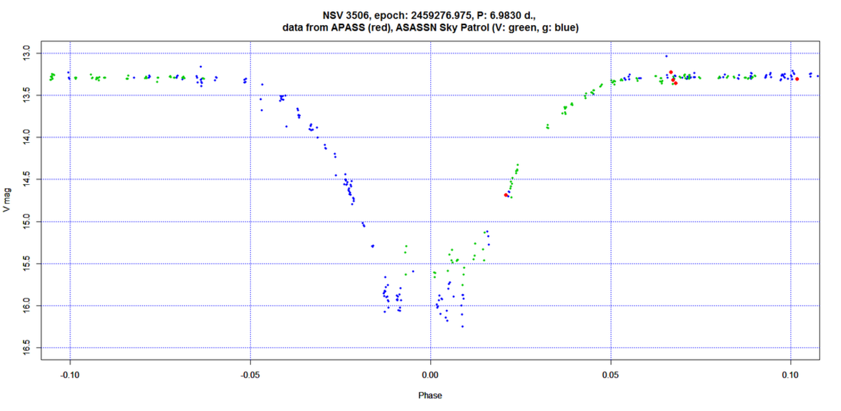Image resolution: width=841 pixels, height=411 pixels.
Task: Click the y-axis tick label '16.0'
Action: pos(25,305)
